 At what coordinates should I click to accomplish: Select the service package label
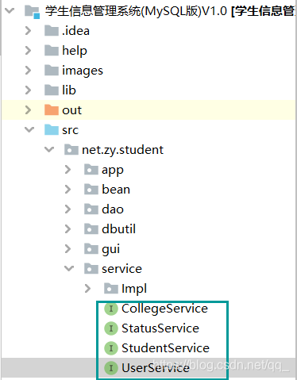pyautogui.click(x=121, y=269)
